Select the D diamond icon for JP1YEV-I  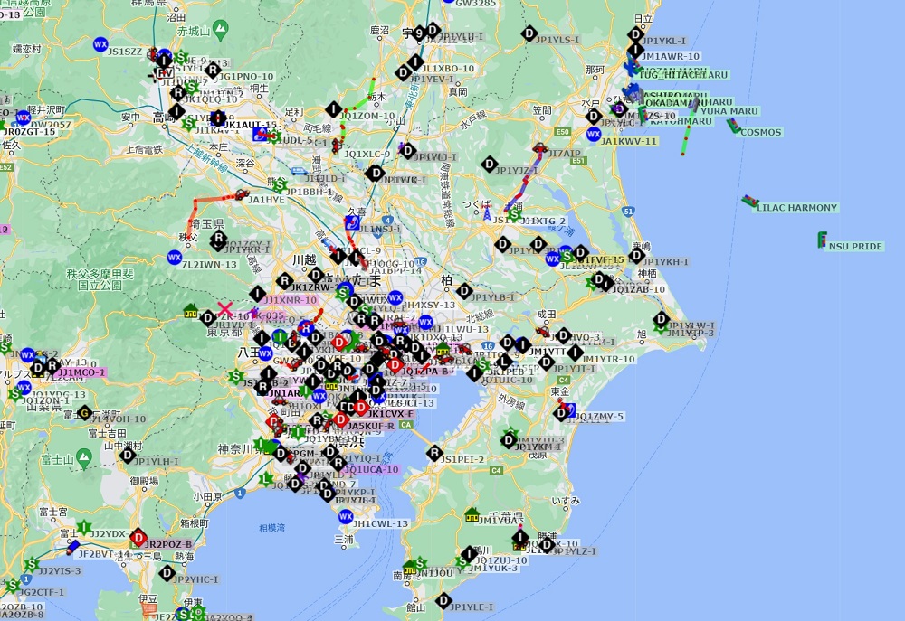[404, 72]
